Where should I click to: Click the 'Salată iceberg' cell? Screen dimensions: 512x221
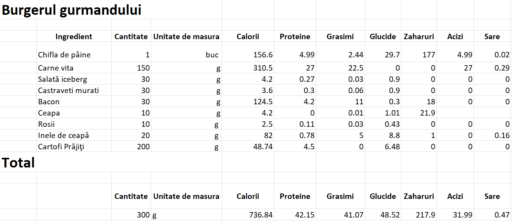(x=74, y=79)
